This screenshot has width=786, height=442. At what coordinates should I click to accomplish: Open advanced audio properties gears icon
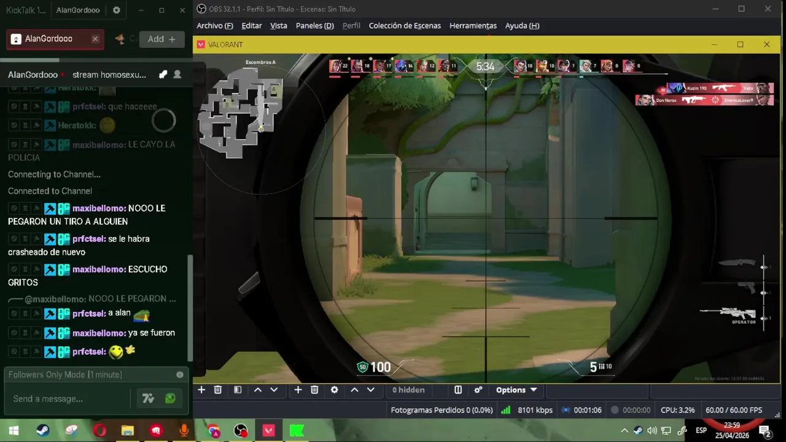(x=478, y=390)
